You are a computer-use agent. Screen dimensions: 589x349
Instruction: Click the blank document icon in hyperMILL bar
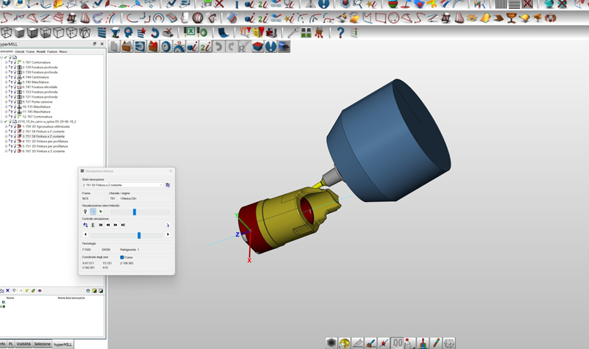(x=115, y=46)
